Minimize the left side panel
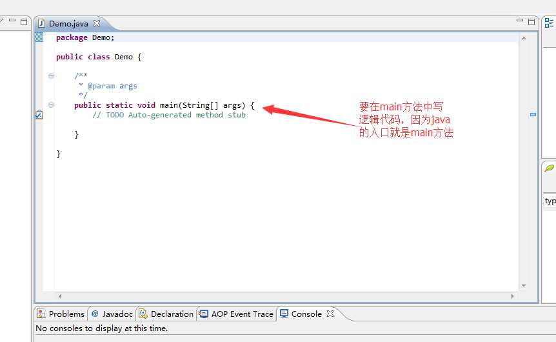Image resolution: width=556 pixels, height=342 pixels. 12,21
